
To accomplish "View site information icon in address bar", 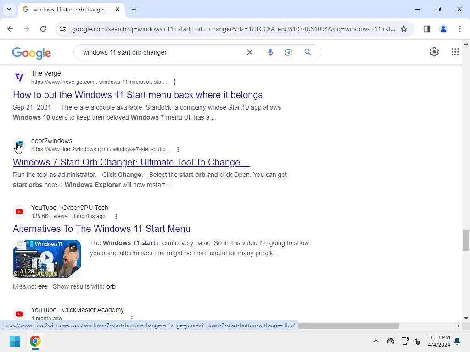I will click(x=63, y=29).
